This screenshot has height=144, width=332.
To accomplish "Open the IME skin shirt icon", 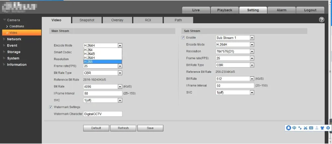I will [x=322, y=128].
